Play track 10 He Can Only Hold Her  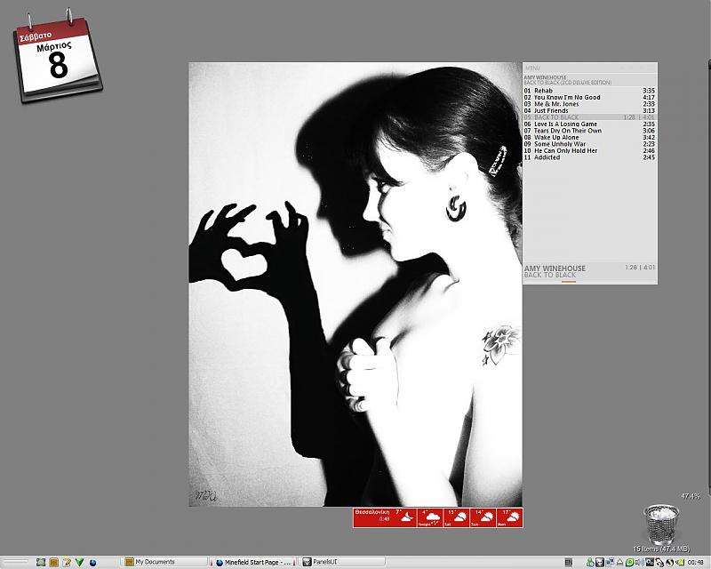pos(589,150)
